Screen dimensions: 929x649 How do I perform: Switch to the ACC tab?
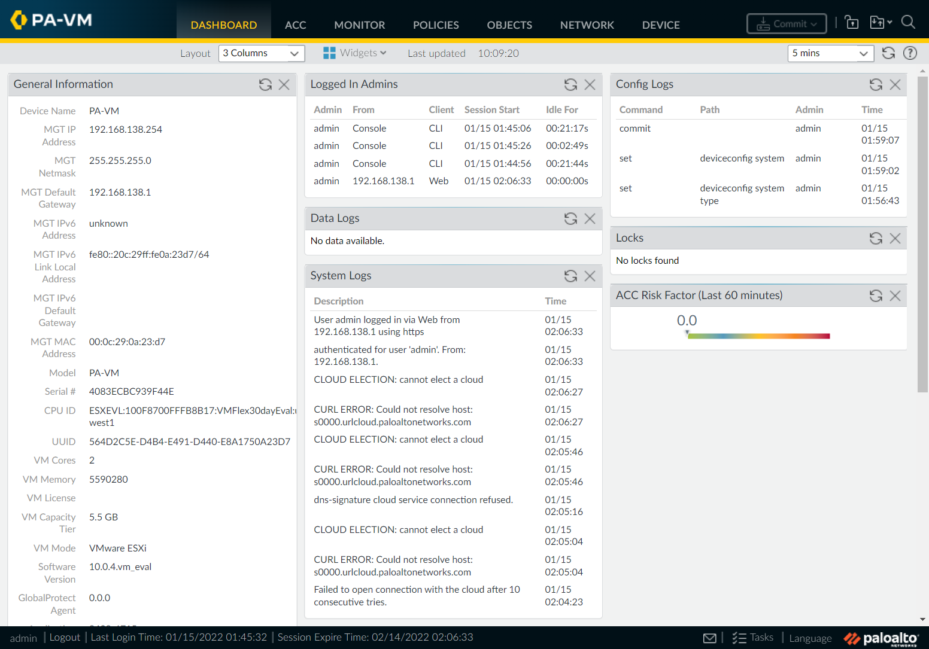[x=296, y=25]
